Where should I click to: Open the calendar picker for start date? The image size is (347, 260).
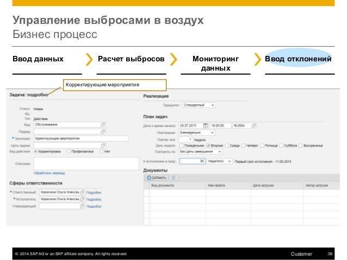click(x=205, y=125)
